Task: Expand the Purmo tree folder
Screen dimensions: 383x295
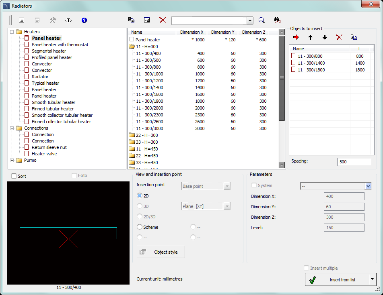Action: [12, 160]
